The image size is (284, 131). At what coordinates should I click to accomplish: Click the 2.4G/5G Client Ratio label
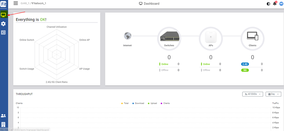57,82
